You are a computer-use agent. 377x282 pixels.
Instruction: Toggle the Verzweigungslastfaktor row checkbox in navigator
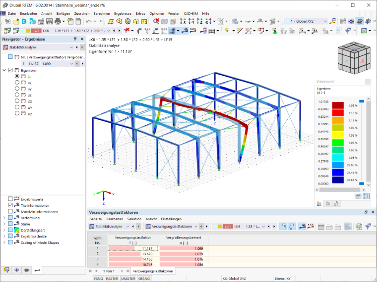pyautogui.click(x=10, y=57)
